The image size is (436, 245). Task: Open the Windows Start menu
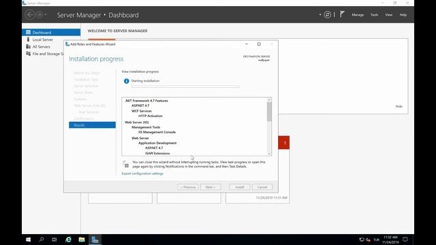[x=29, y=240]
